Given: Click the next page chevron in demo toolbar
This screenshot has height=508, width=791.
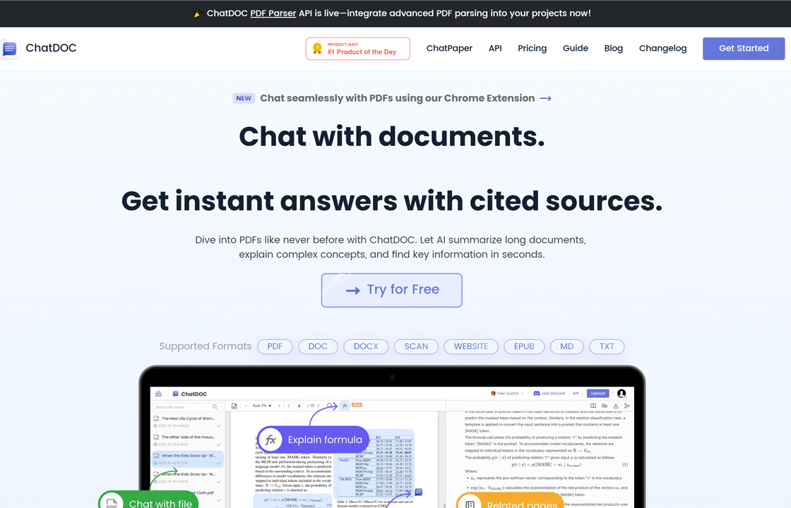Looking at the screenshot, I should point(318,406).
